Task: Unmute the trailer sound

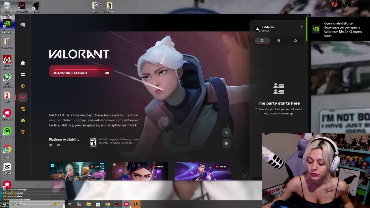Action: pyautogui.click(x=227, y=133)
